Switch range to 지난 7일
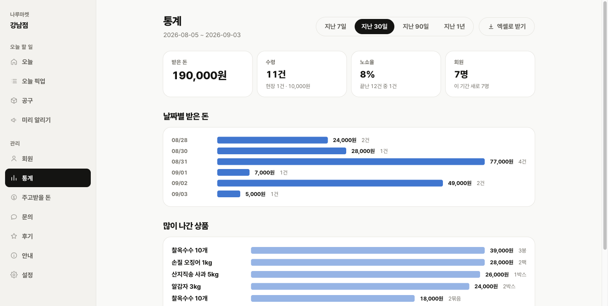 click(335, 27)
